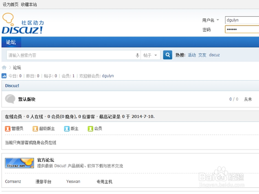This screenshot has width=259, height=194.
Task: Click the home icon in breadcrumb
Action: [4, 68]
